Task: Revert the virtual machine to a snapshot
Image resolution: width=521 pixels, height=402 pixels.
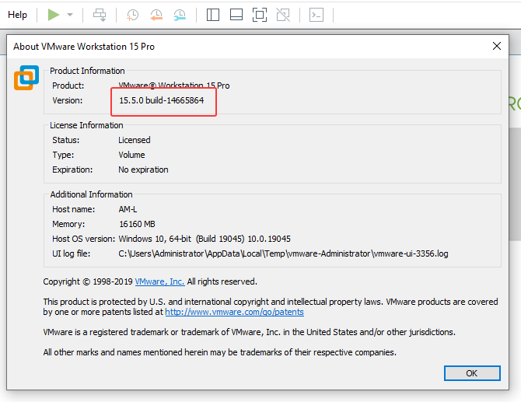Action: [x=156, y=15]
